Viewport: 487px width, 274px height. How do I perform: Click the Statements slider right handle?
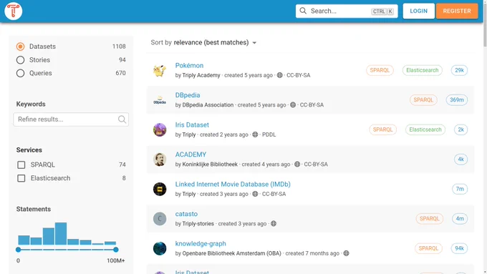click(116, 250)
